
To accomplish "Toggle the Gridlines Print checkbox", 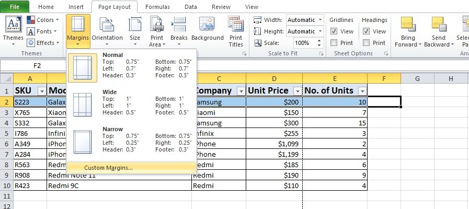I will pos(334,43).
